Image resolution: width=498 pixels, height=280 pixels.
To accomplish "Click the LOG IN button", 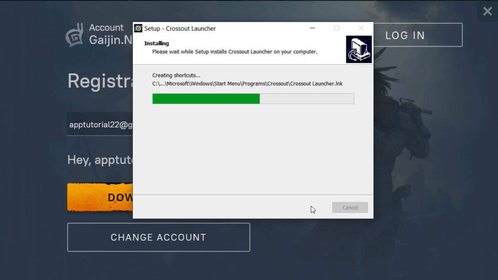I will point(417,35).
